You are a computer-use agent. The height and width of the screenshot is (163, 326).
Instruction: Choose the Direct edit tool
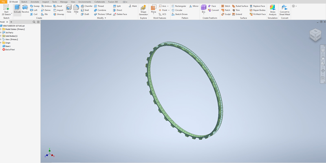[x=117, y=10]
